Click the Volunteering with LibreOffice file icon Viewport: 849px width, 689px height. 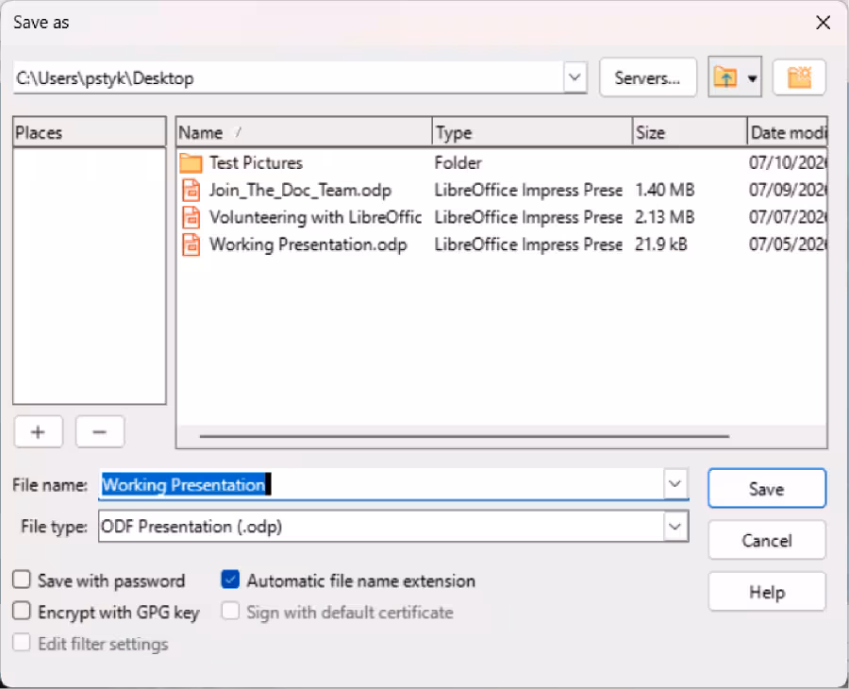pos(191,217)
